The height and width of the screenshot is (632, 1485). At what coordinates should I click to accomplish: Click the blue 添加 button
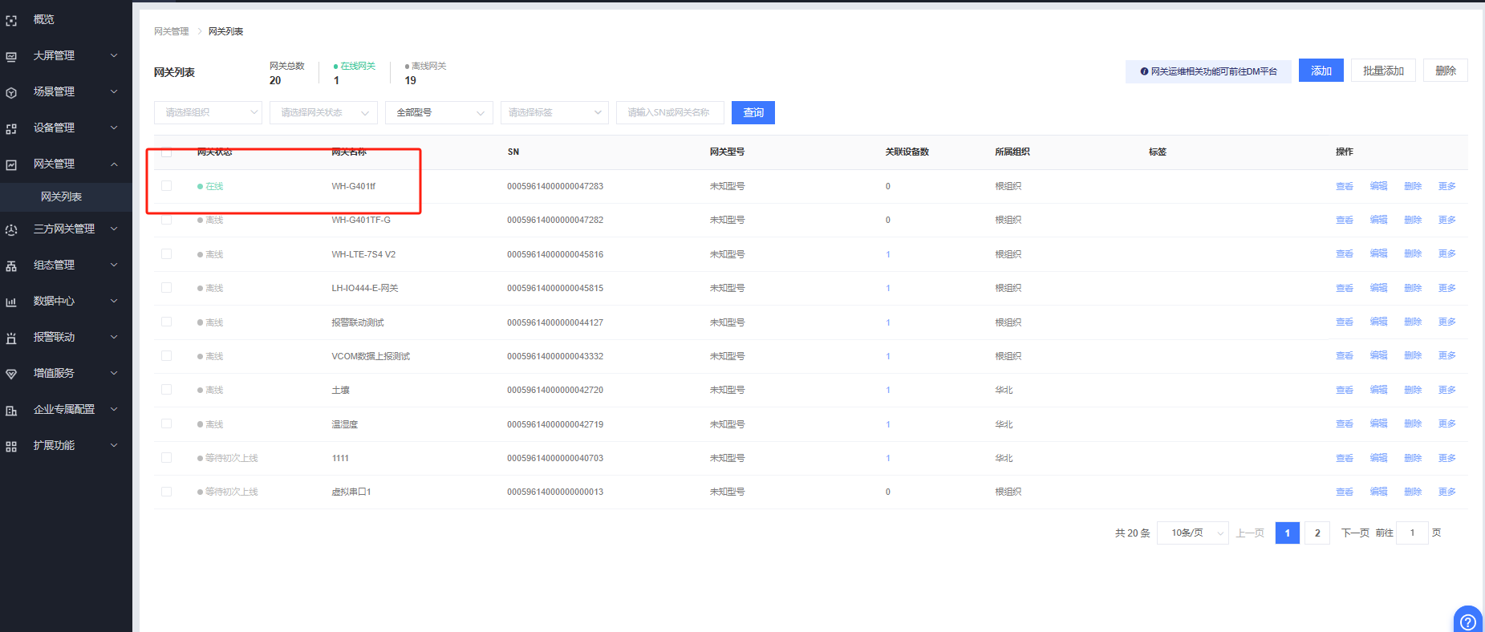[1321, 71]
